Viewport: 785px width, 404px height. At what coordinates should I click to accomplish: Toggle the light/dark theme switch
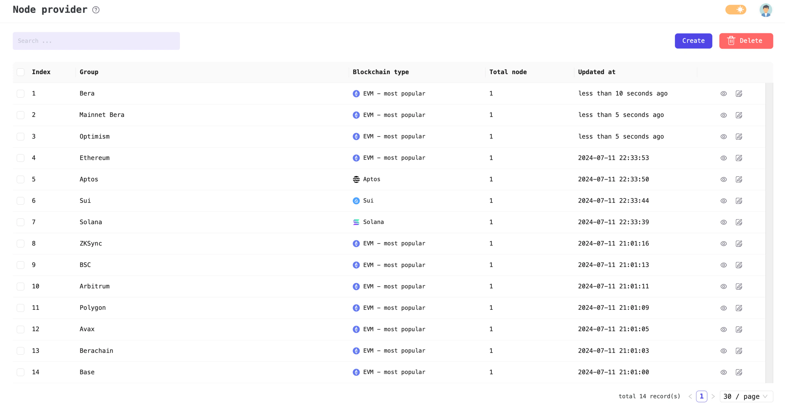pyautogui.click(x=735, y=10)
